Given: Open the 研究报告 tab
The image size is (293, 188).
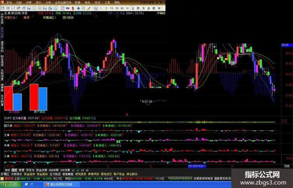Looking at the screenshot, I should coord(81,174).
